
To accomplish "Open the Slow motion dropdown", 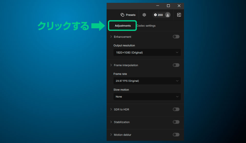I will click(x=147, y=97).
